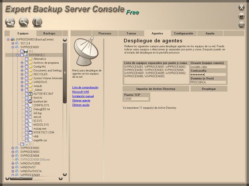Check the Archivos de programa checkbox
Viewport: 249px width, 186px height.
[x=27, y=63]
